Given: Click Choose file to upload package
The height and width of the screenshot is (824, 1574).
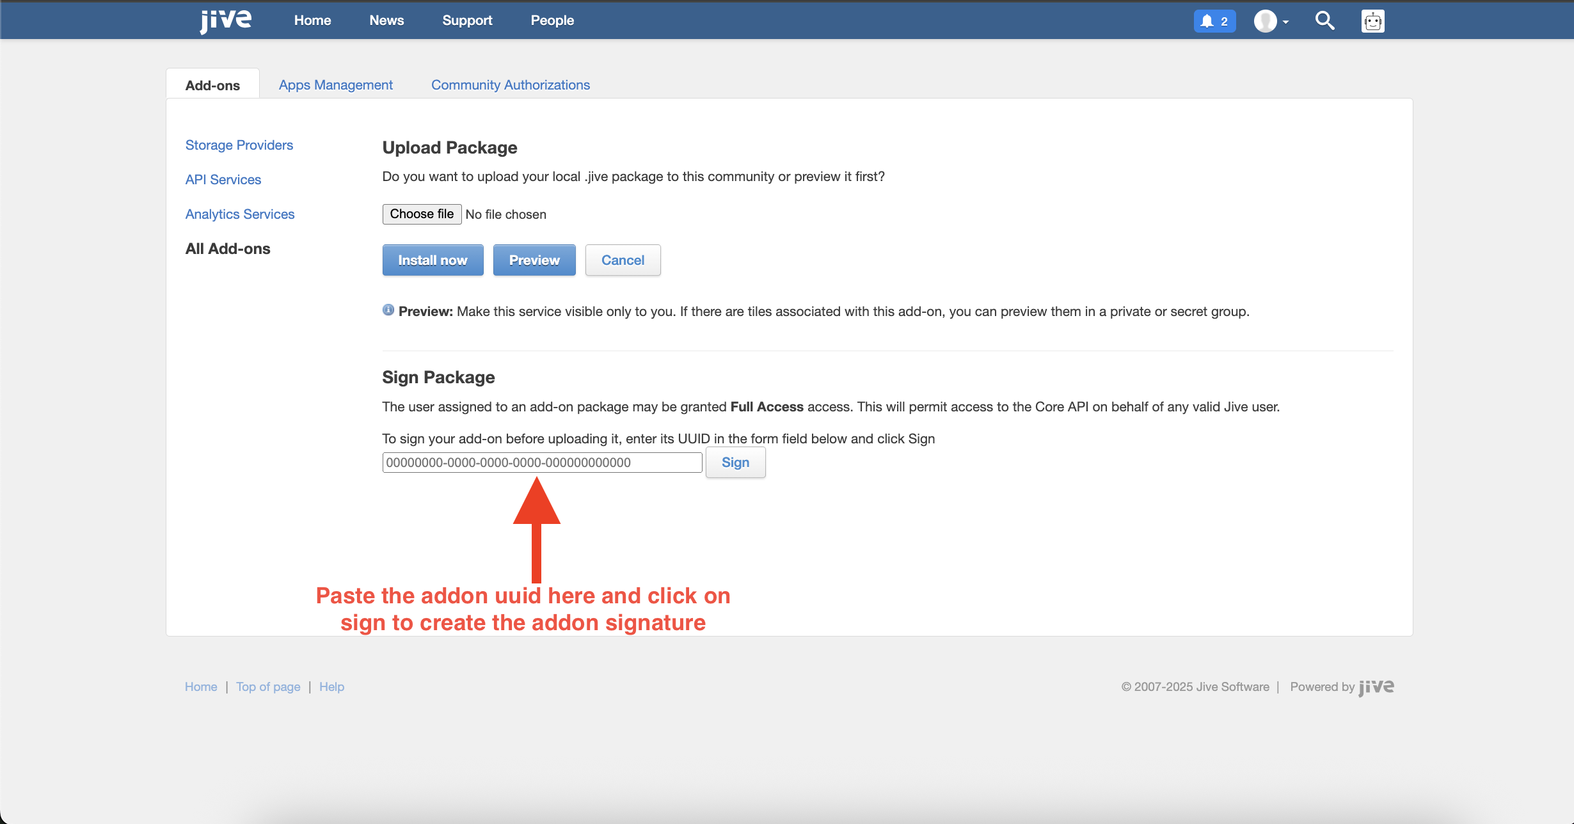Looking at the screenshot, I should 422,214.
